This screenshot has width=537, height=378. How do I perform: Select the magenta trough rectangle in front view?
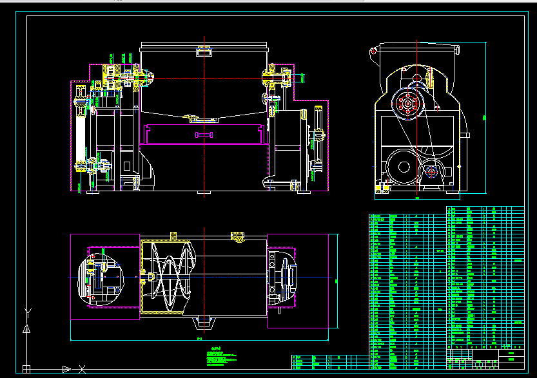[204, 135]
